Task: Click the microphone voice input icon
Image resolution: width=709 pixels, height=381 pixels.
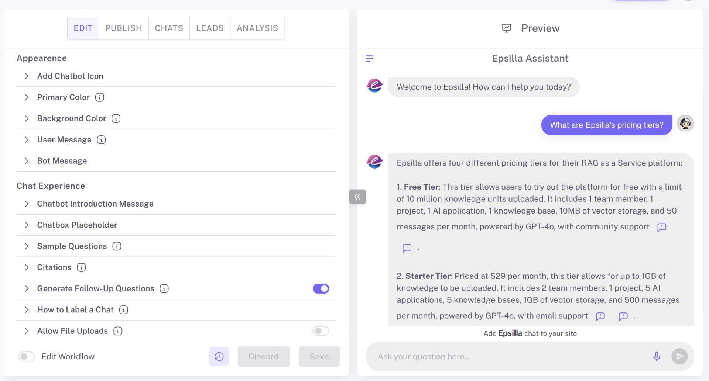Action: 656,356
